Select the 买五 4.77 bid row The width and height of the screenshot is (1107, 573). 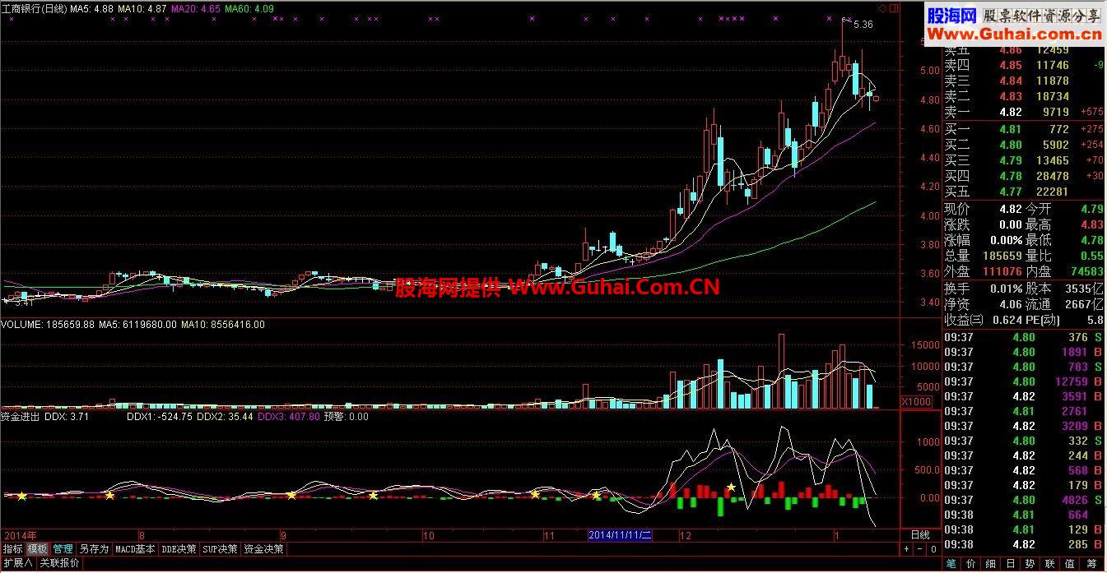click(1024, 192)
